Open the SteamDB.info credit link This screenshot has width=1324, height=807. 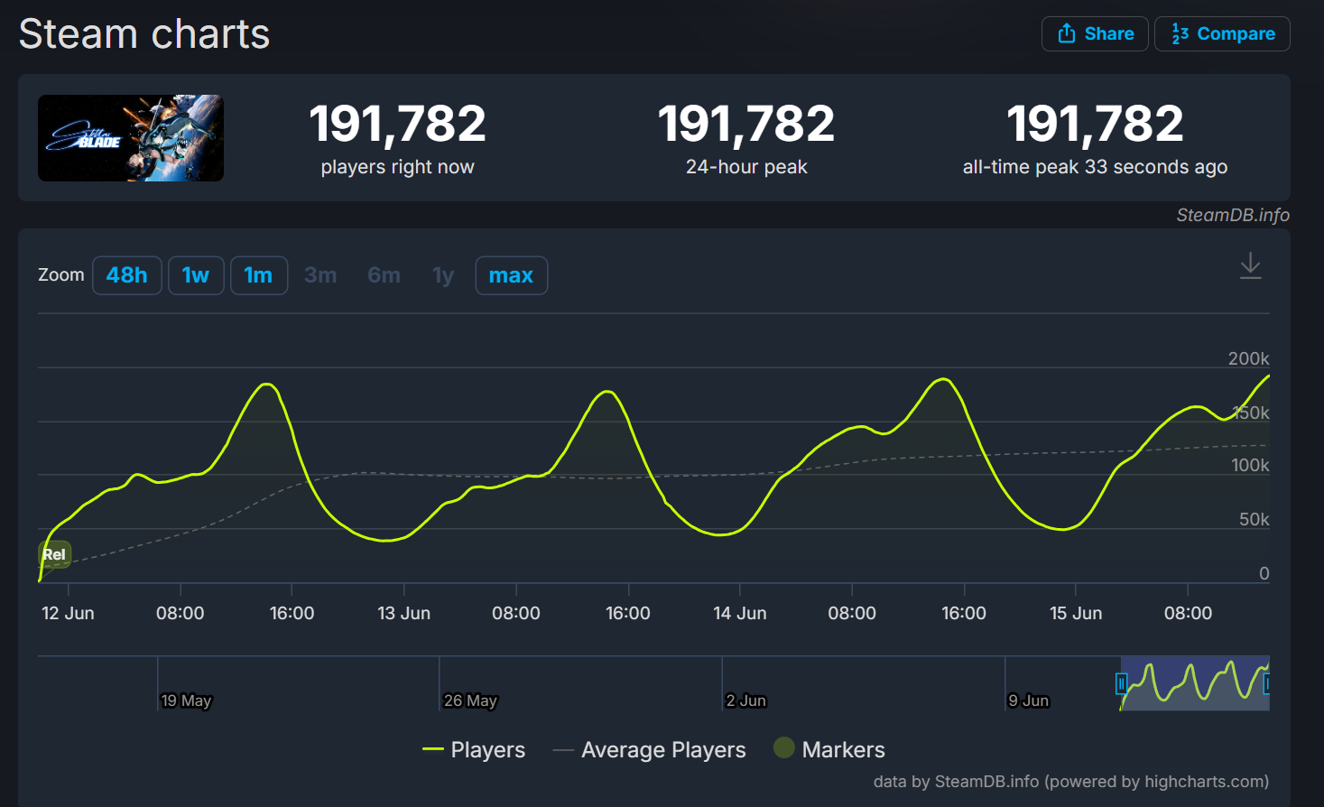pos(1233,215)
